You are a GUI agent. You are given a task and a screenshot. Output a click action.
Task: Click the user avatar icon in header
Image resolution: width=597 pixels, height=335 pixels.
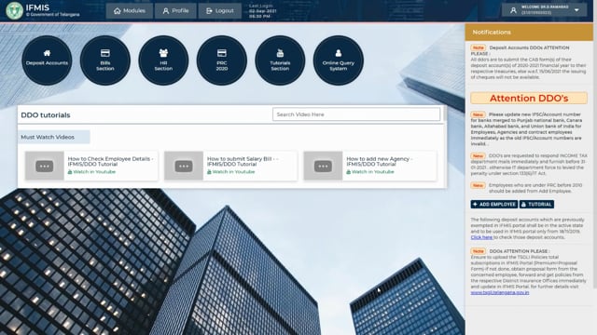pyautogui.click(x=513, y=10)
